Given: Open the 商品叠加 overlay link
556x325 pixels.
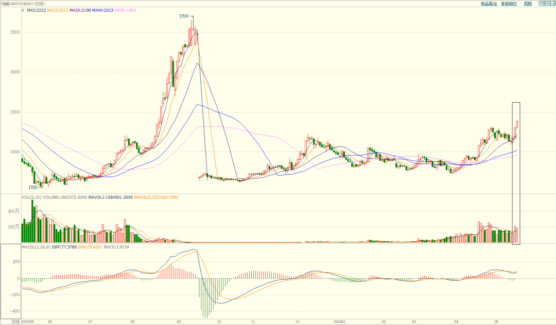Looking at the screenshot, I should [489, 4].
